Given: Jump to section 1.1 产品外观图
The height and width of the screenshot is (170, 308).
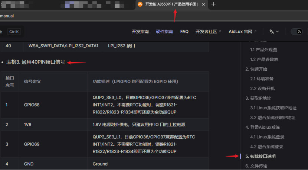Looking at the screenshot, I should (x=263, y=50).
